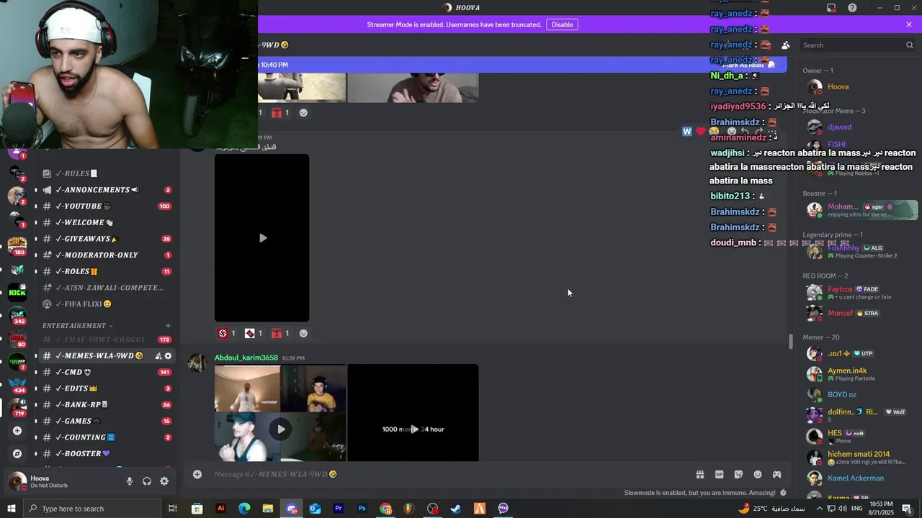Viewport: 922px width, 518px height.
Task: Collapse the ENTERTAINEMENT category
Action: click(78, 326)
